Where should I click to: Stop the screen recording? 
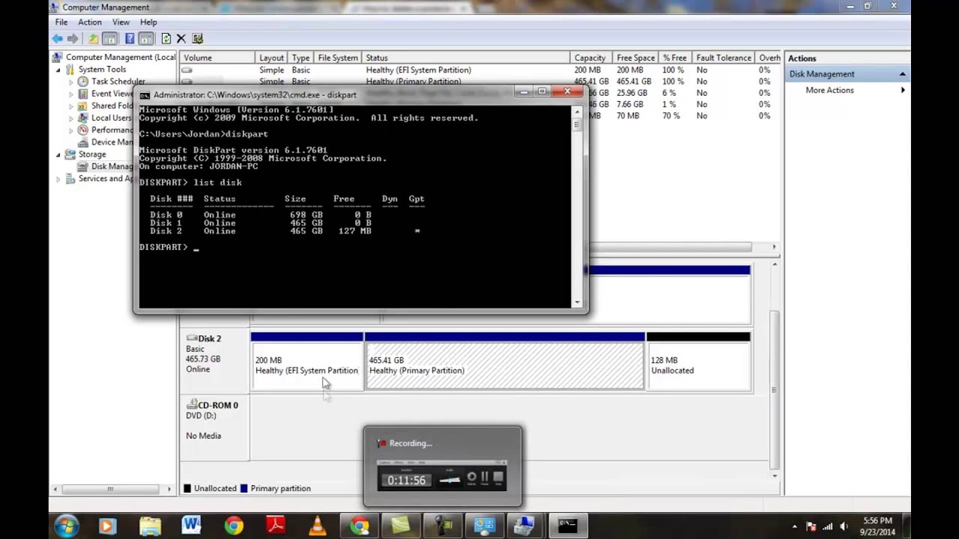coord(498,478)
